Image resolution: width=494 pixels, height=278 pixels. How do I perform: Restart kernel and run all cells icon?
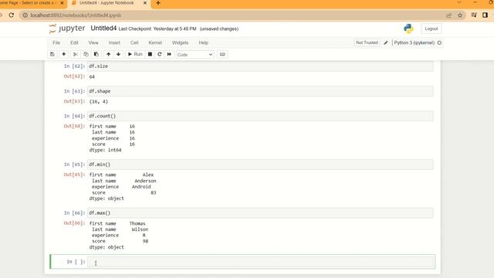[x=169, y=54]
